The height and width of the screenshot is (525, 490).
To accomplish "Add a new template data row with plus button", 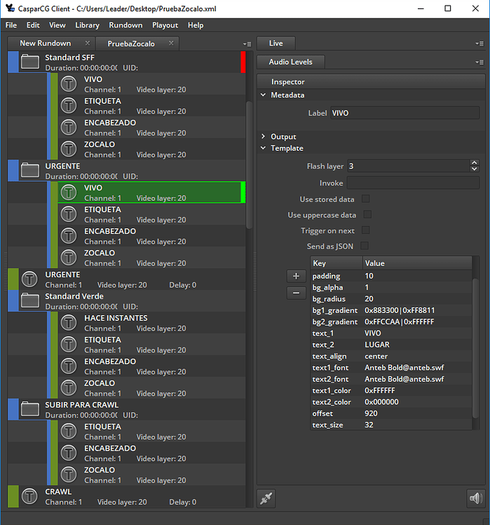I will [296, 277].
